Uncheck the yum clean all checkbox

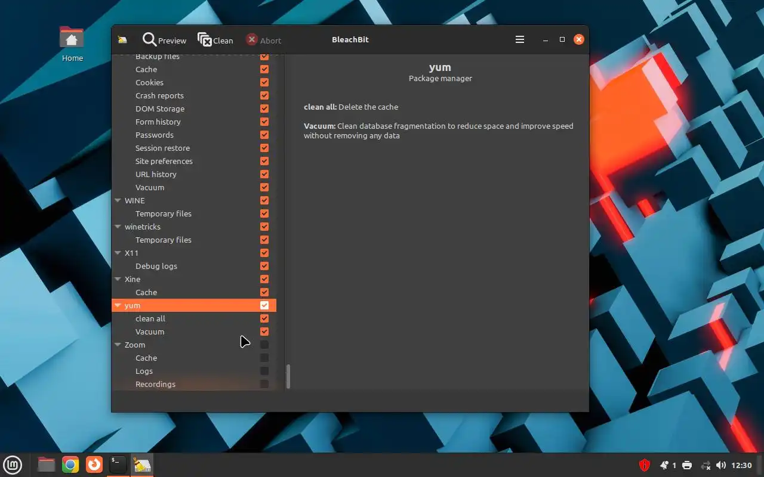point(264,318)
